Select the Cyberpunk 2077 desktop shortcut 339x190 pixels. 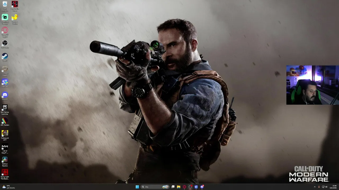click(5, 135)
